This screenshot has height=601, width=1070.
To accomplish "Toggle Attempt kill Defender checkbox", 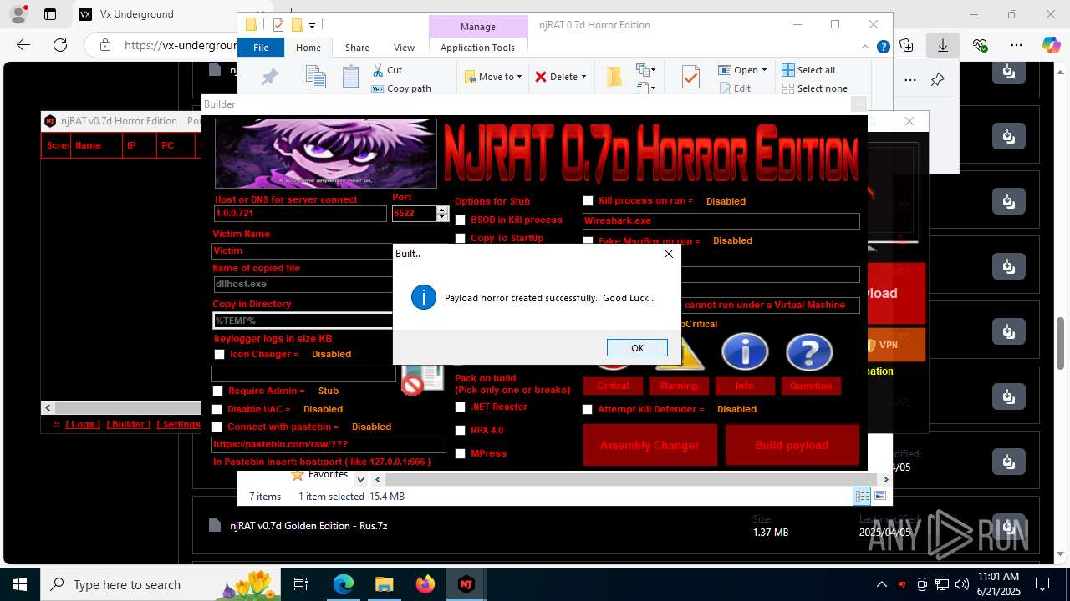I will [x=587, y=410].
